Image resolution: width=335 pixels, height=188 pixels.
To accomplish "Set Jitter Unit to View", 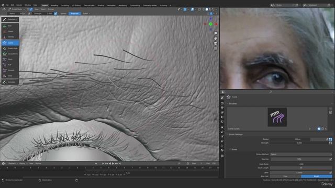I will 285,177.
